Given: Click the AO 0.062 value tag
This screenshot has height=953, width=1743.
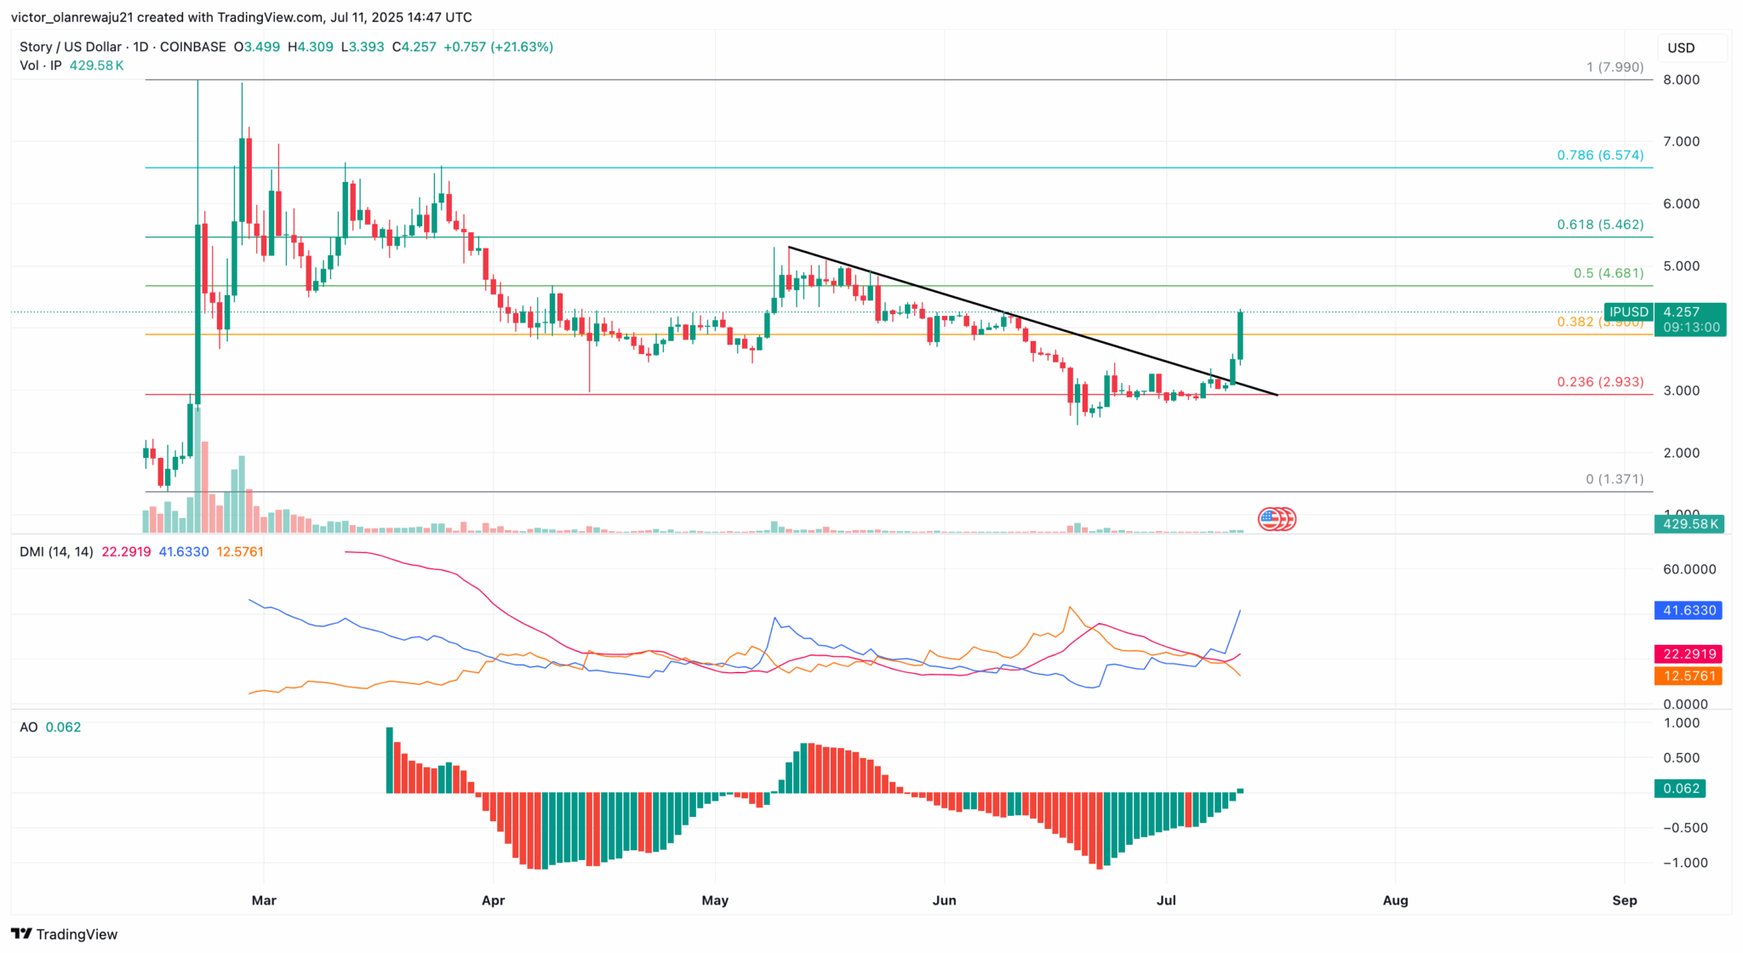Looking at the screenshot, I should click(x=1680, y=789).
